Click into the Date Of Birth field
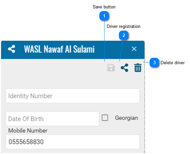Viewport: 190px width, 154px height. click(53, 119)
